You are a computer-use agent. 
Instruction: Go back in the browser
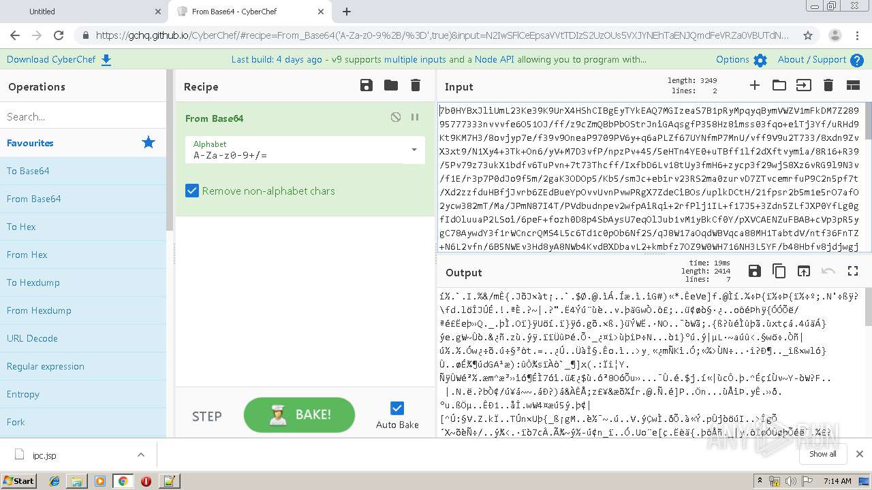click(x=15, y=35)
